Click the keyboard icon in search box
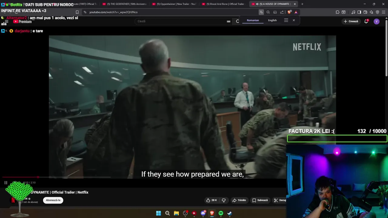 229,21
